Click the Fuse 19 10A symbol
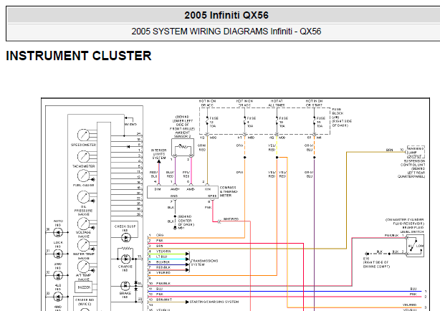Screen dimensions: 440x311 coord(277,122)
